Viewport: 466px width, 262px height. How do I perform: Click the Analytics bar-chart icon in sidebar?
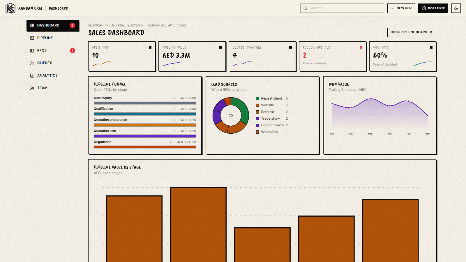click(32, 75)
